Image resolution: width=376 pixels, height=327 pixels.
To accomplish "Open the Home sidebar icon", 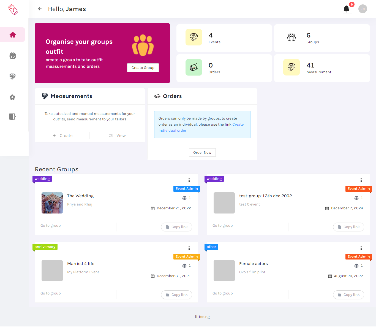I will 13,35.
